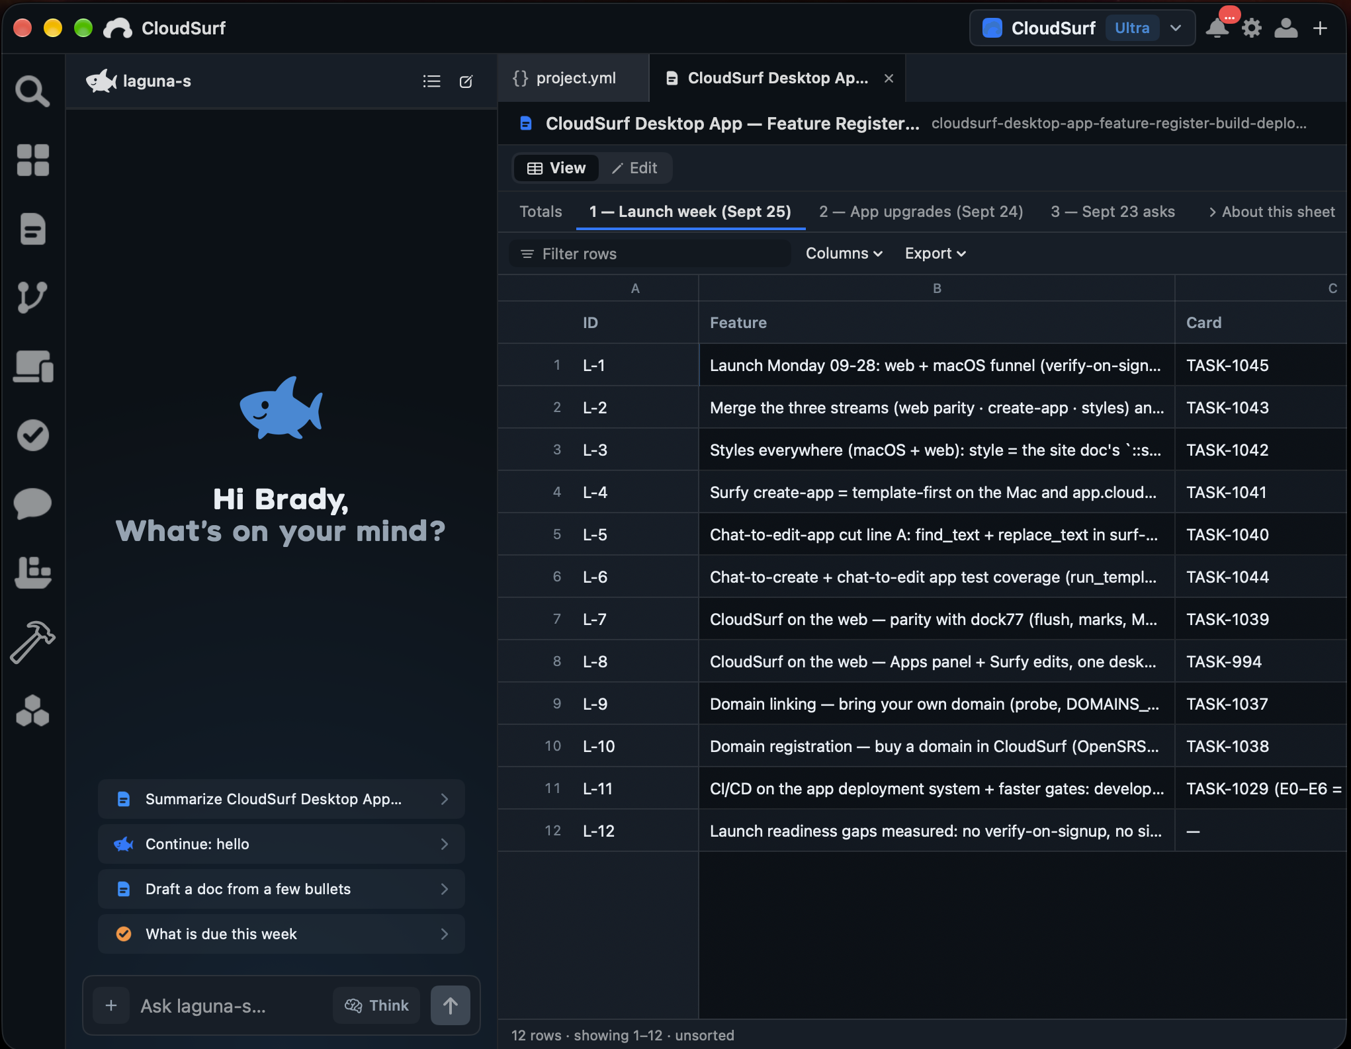Open the Export dropdown

click(935, 253)
